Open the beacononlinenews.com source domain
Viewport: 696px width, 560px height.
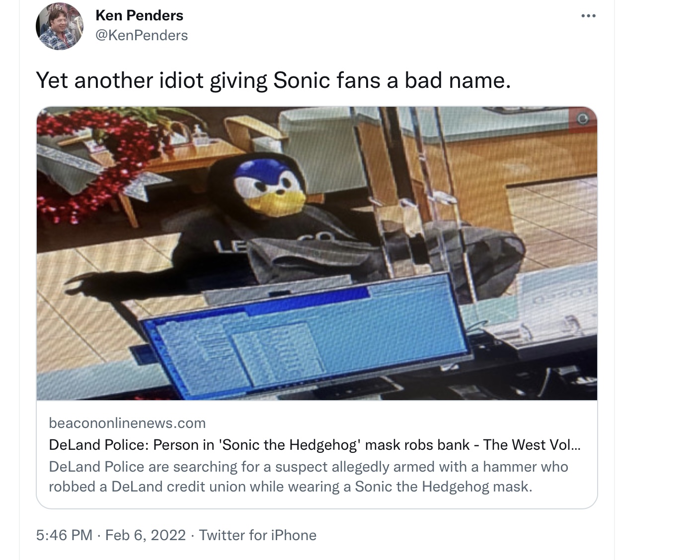click(x=127, y=423)
